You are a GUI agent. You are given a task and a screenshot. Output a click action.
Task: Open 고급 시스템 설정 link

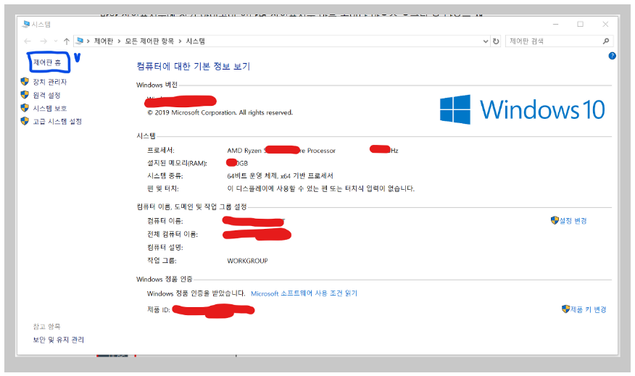coord(57,122)
